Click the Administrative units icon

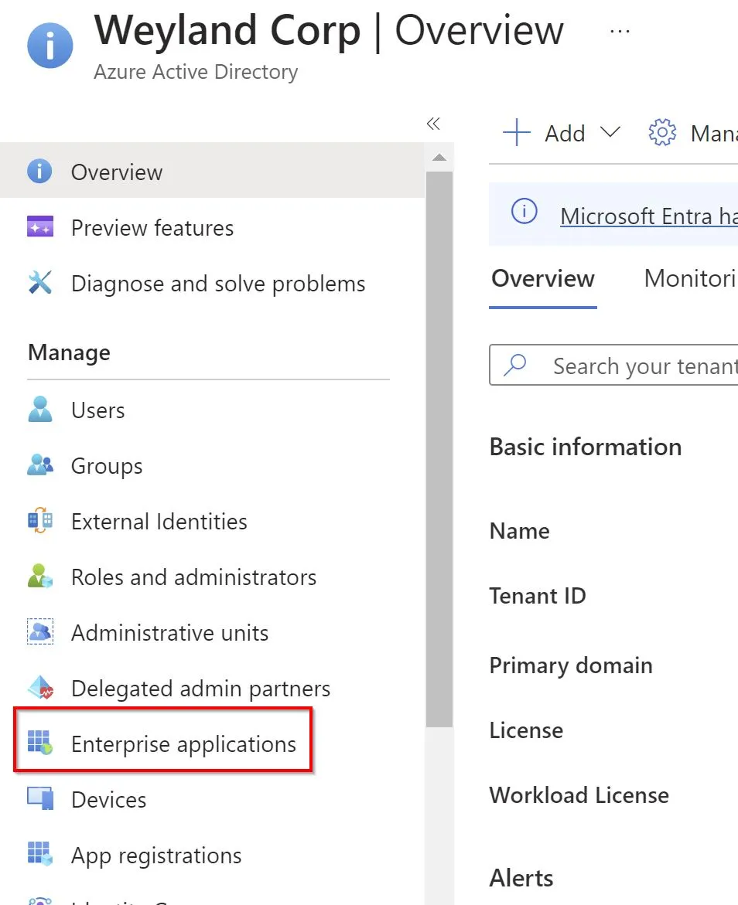click(40, 631)
